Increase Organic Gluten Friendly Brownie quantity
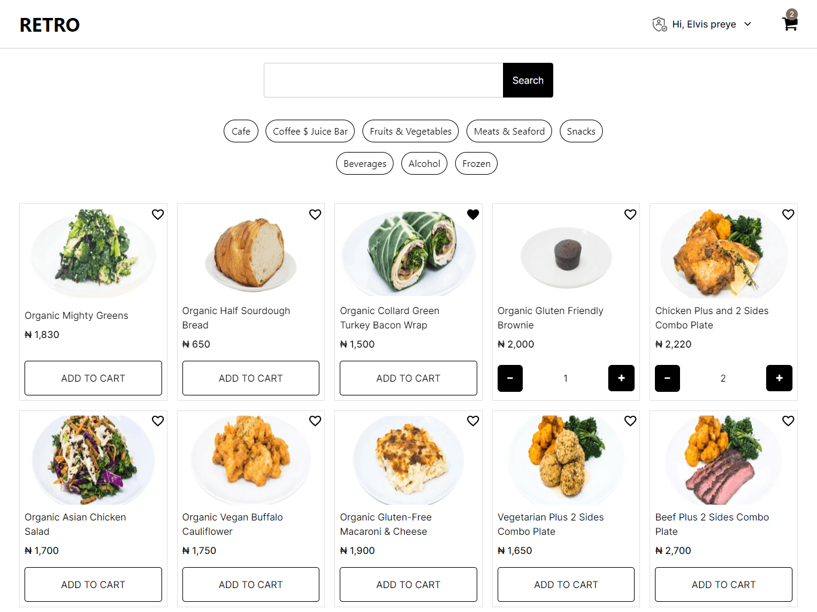 pyautogui.click(x=621, y=378)
